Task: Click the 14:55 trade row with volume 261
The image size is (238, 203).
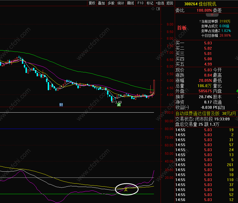Action: (x=204, y=165)
